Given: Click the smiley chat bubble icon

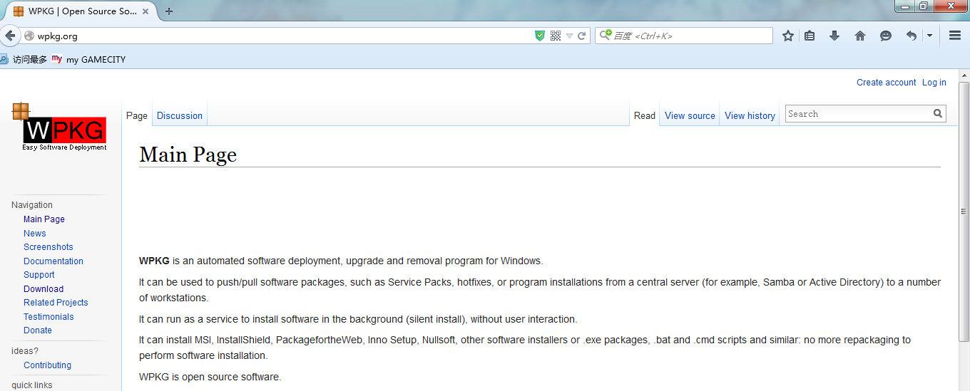Looking at the screenshot, I should [x=886, y=36].
